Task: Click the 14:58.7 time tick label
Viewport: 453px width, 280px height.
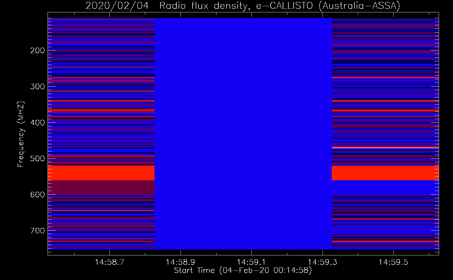Action: tap(109, 262)
